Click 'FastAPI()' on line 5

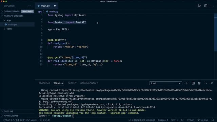pos(62,29)
